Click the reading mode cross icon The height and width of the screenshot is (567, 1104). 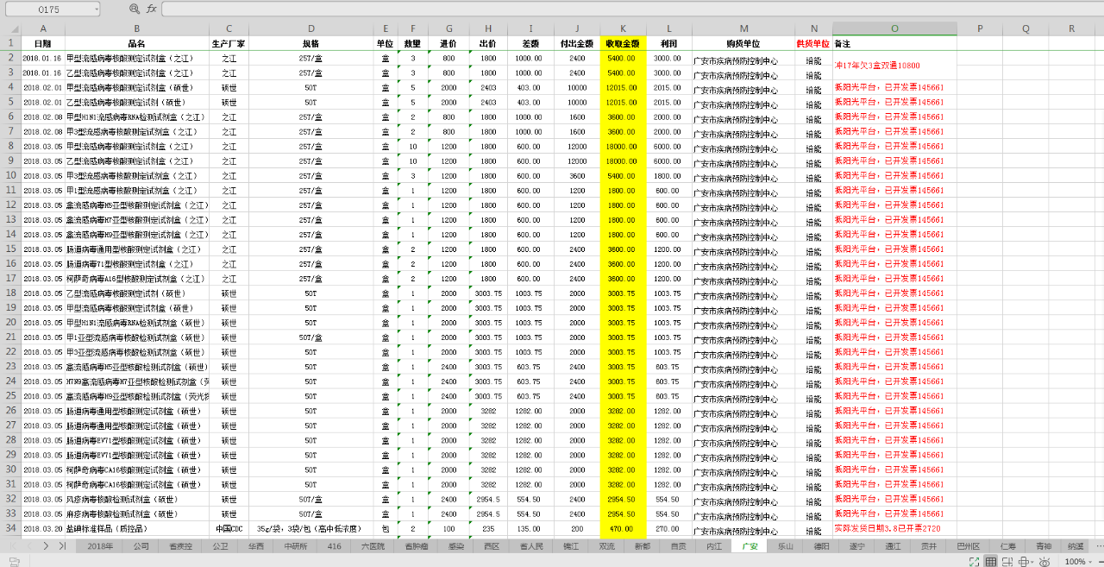[x=1024, y=562]
